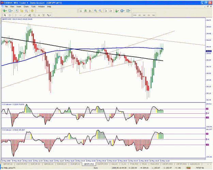Switch to H1 timeframe
Image resolution: width=213 pixels, height=170 pixels.
(140, 15)
